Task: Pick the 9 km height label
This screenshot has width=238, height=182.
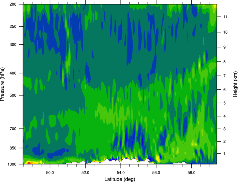Action: [224, 47]
